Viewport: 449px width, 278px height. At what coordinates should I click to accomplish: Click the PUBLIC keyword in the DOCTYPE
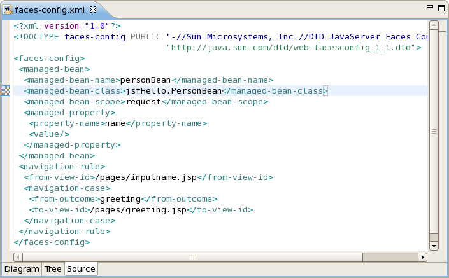coord(146,37)
